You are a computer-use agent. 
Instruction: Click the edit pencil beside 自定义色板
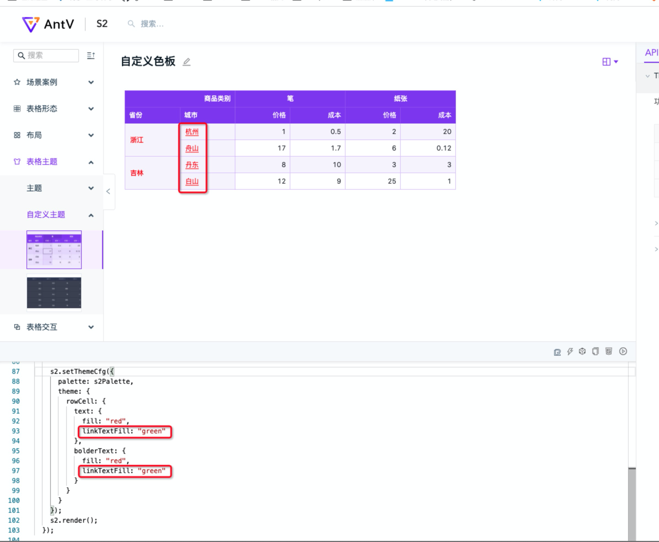click(x=187, y=62)
